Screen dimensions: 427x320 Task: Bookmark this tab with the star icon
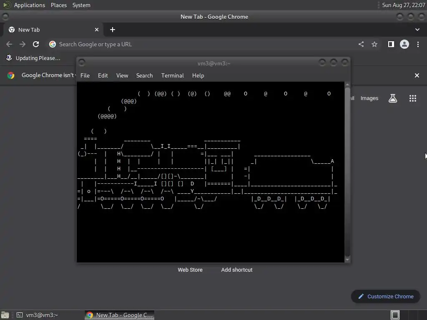374,44
